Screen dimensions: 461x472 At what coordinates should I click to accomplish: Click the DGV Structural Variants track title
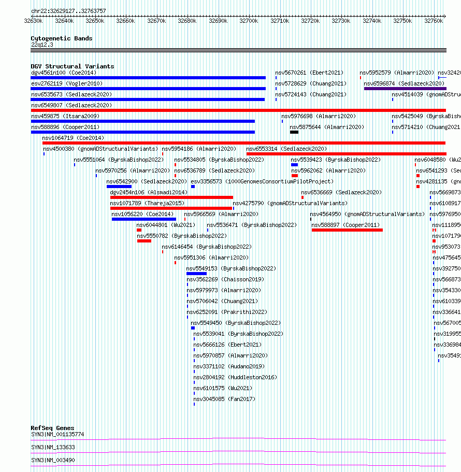click(x=72, y=66)
